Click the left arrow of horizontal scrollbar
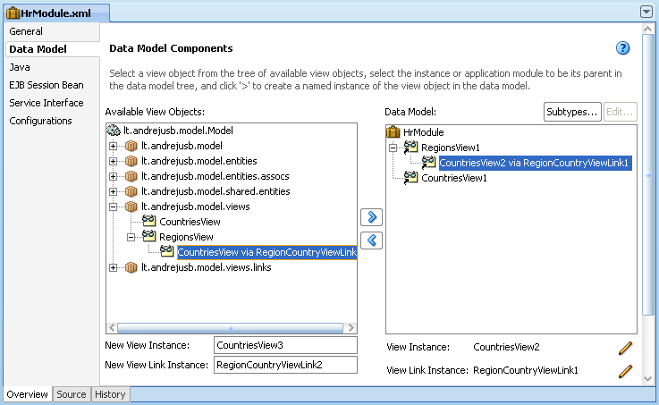The width and height of the screenshot is (659, 405). point(112,328)
